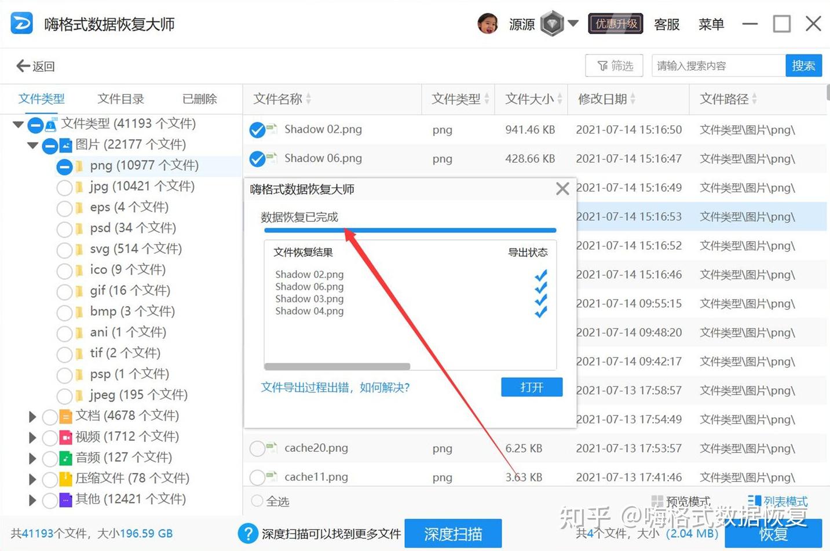Click the 打开 button in the dialog
830x551 pixels.
click(531, 387)
